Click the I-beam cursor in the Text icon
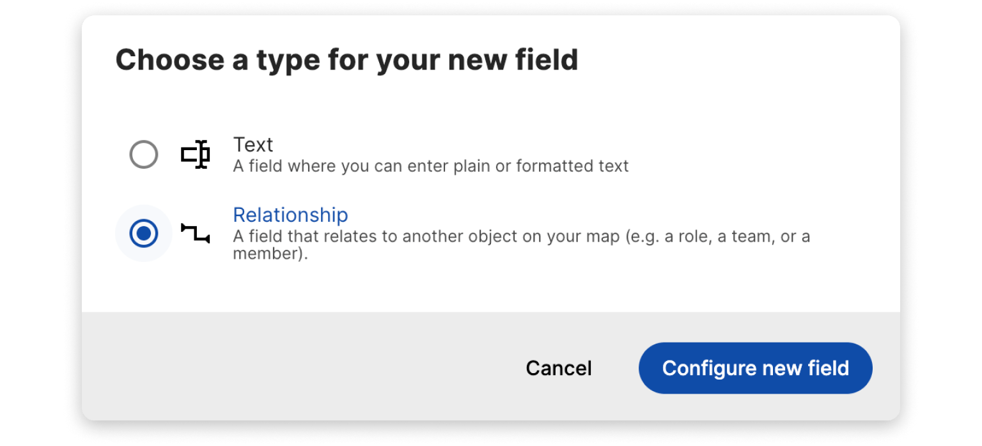 click(202, 155)
